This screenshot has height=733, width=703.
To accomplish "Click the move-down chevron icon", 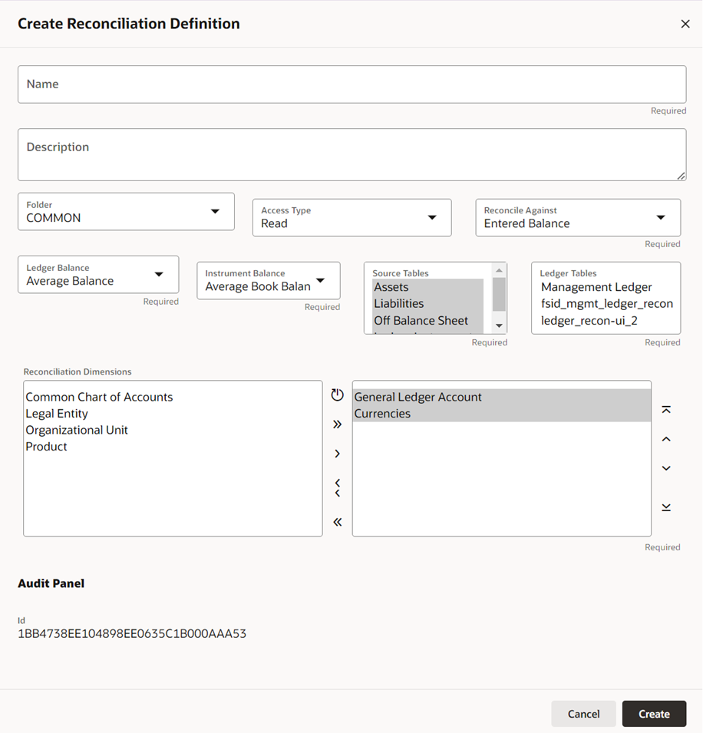I will click(666, 467).
